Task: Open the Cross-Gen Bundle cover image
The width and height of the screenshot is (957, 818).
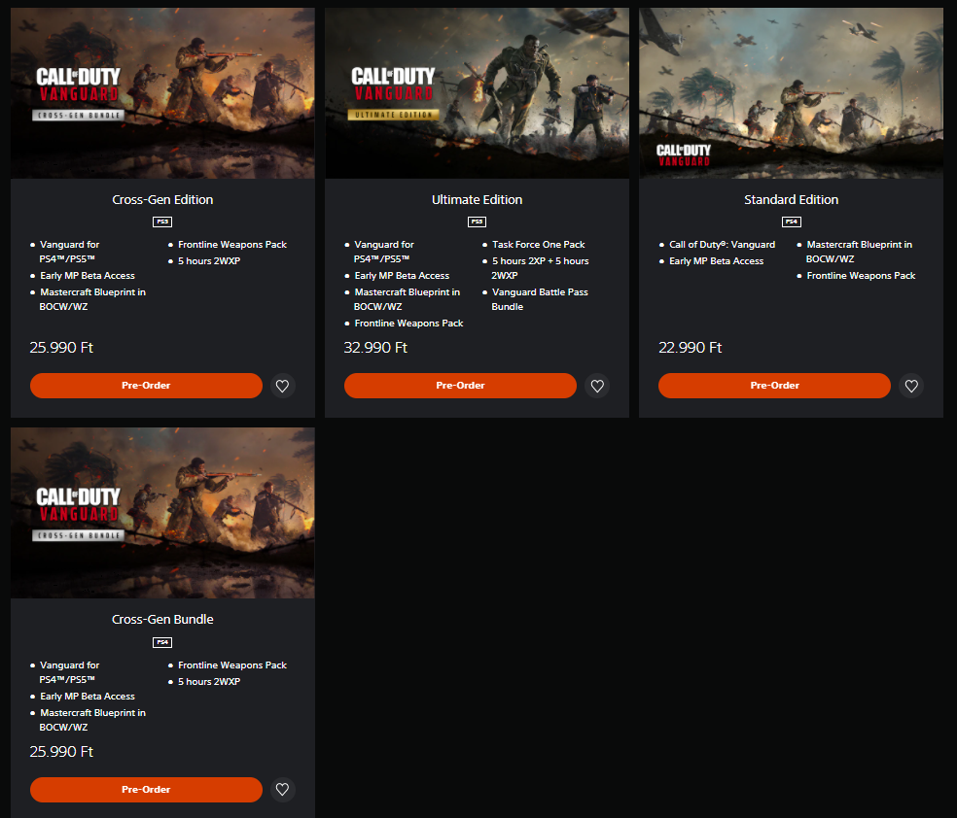Action: 162,513
